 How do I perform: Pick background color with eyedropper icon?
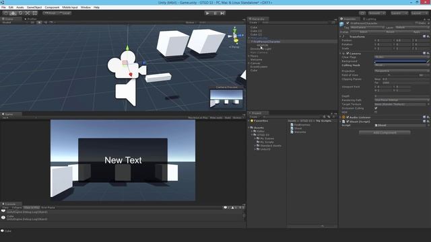click(428, 61)
